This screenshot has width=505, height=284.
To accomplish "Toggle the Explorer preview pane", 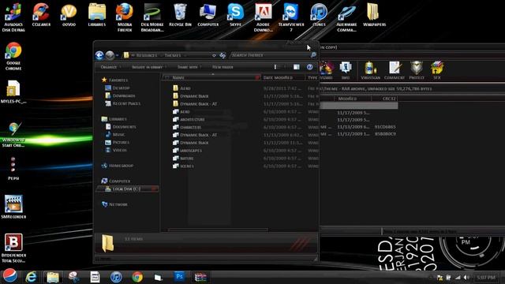I will pos(297,67).
